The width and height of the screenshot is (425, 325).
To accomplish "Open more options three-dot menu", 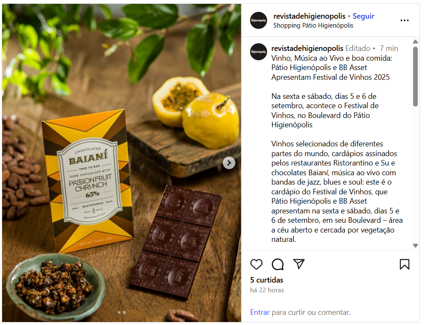I will pyautogui.click(x=404, y=21).
